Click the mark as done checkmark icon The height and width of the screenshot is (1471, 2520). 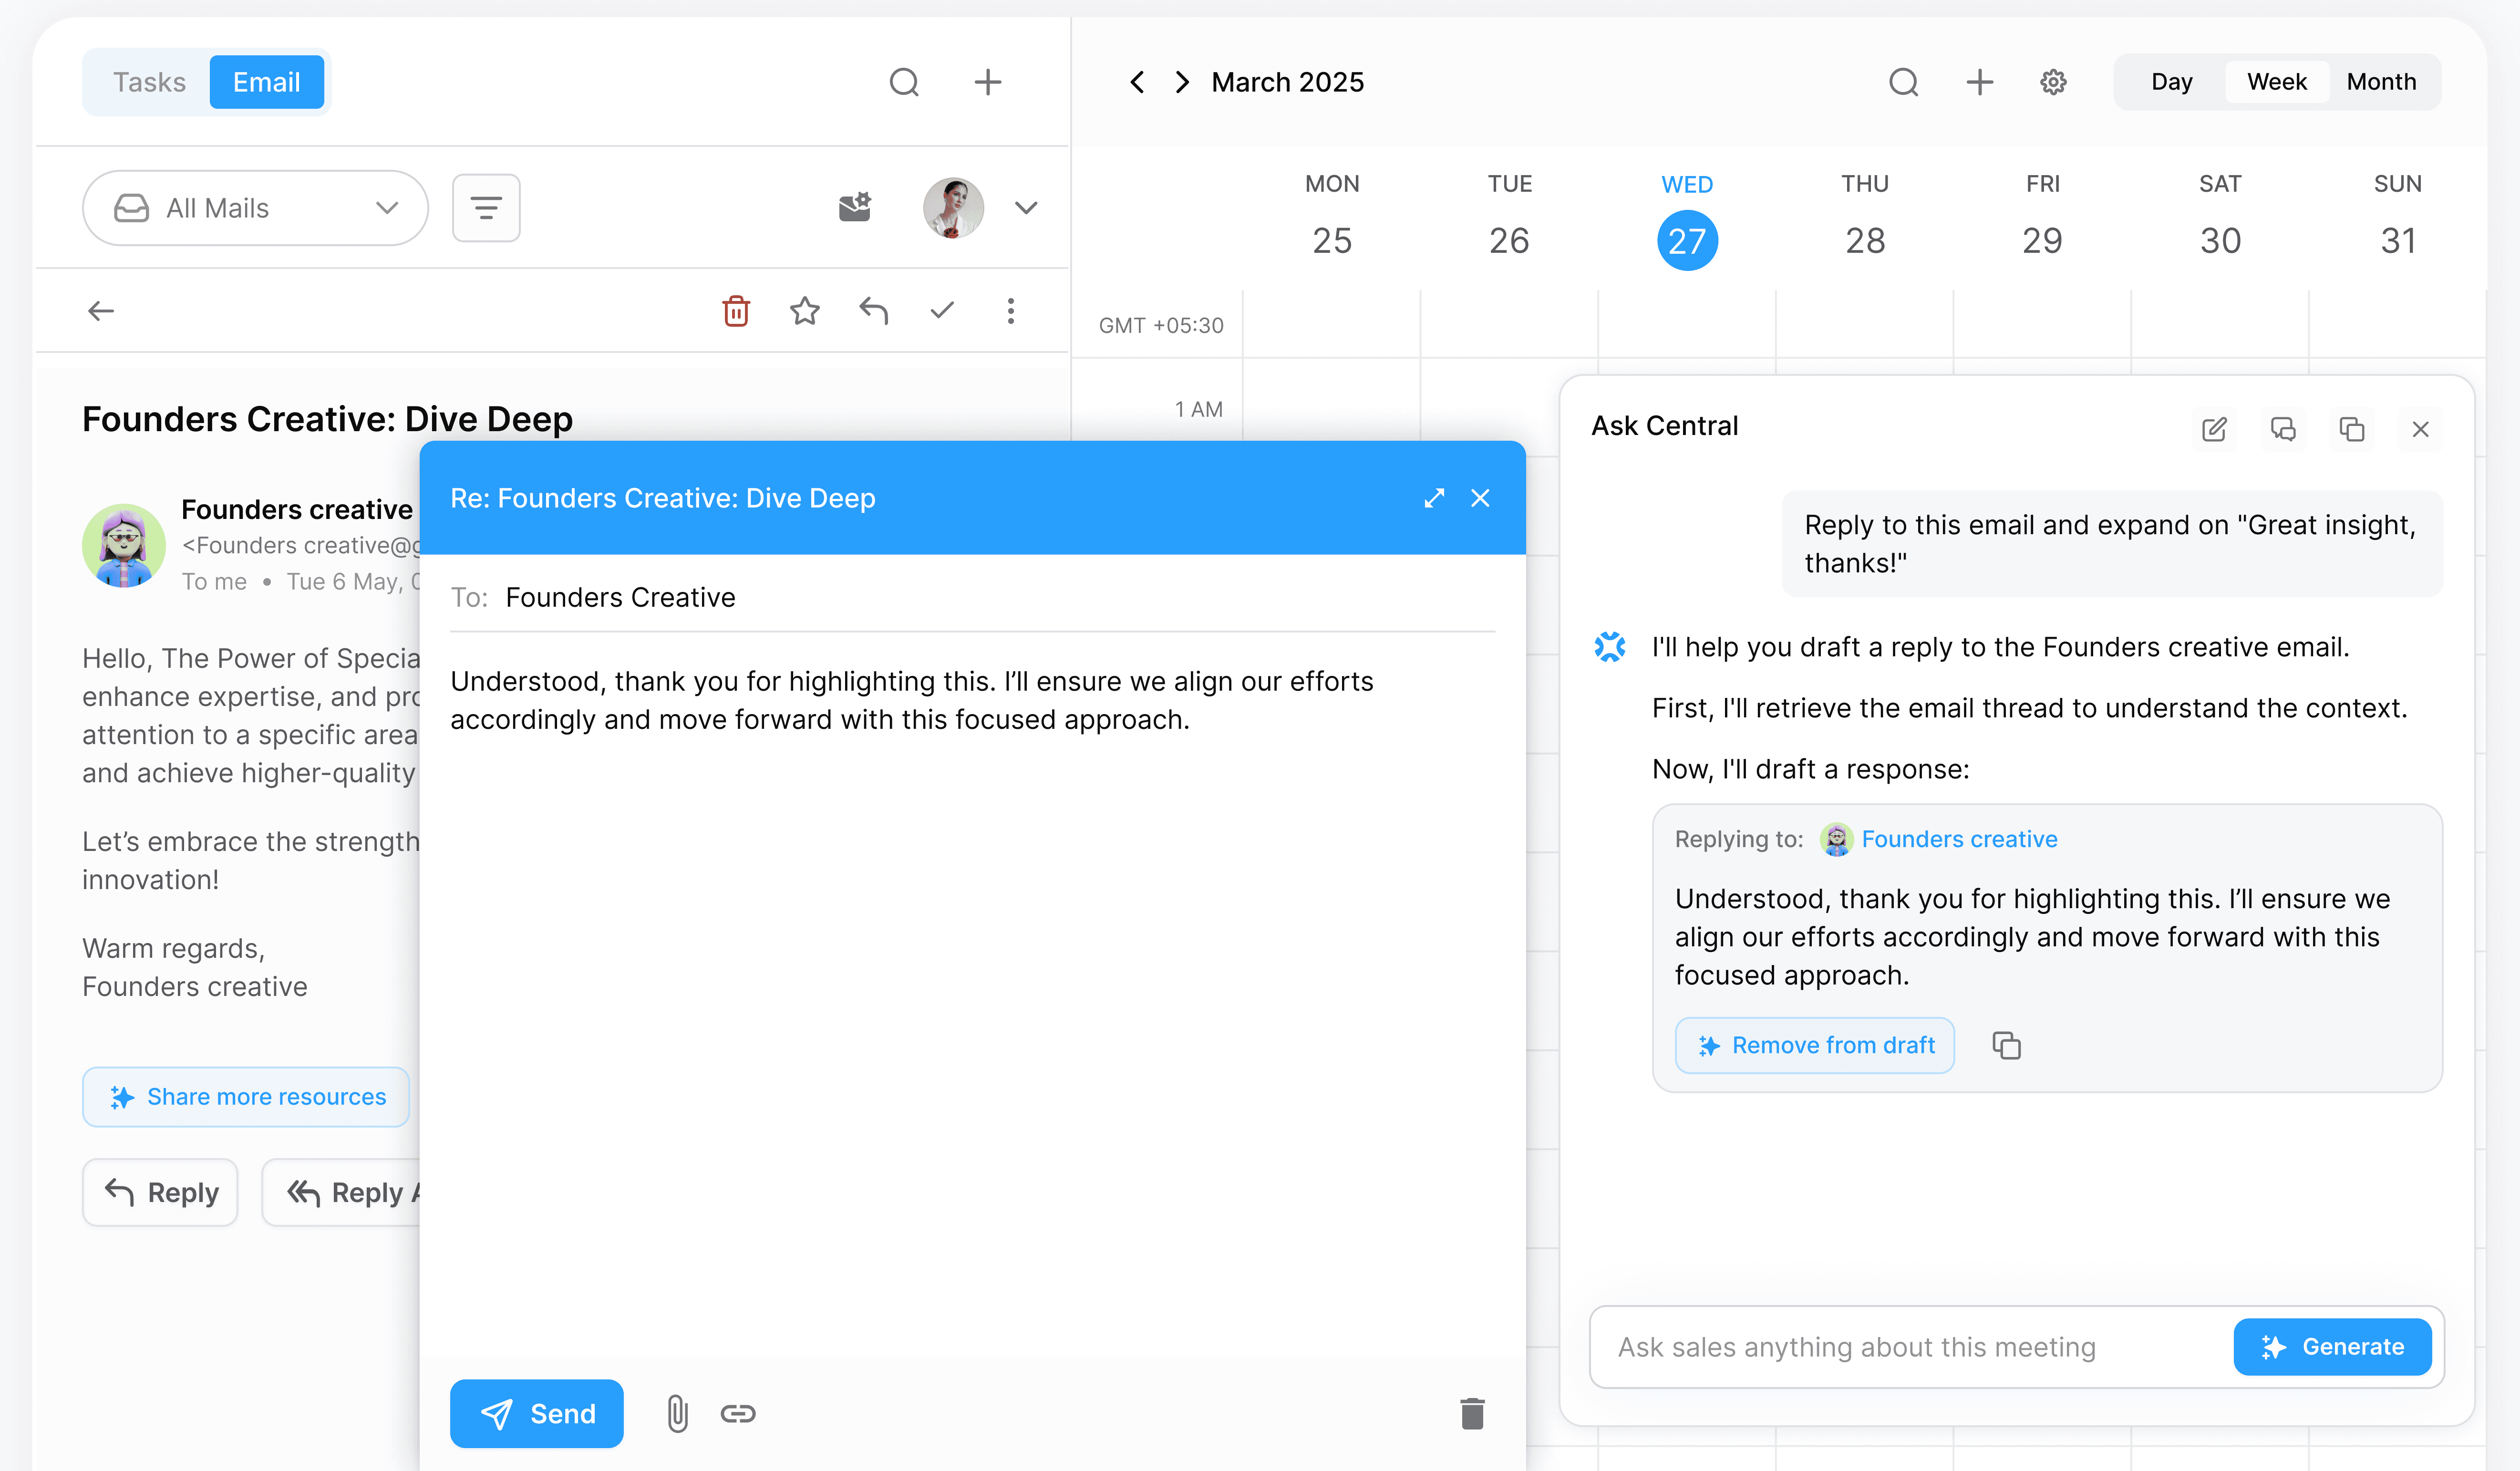click(x=941, y=311)
